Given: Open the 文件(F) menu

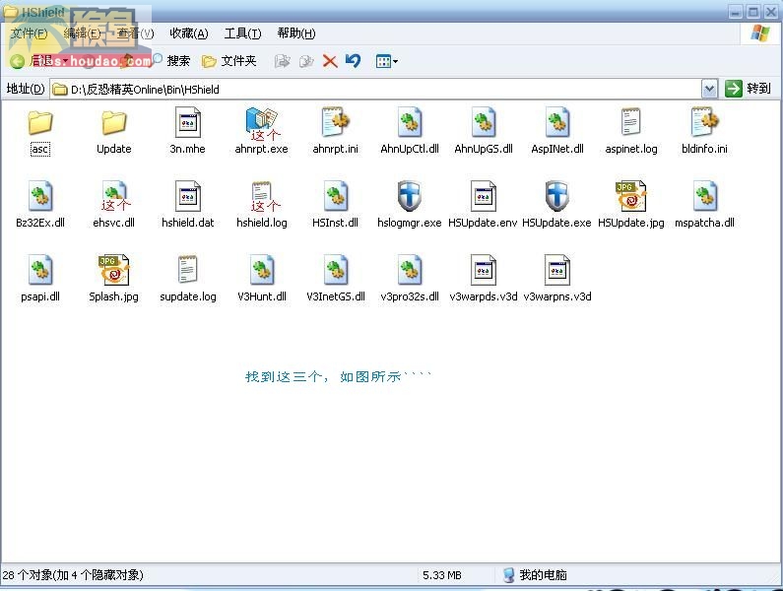Looking at the screenshot, I should pyautogui.click(x=30, y=33).
